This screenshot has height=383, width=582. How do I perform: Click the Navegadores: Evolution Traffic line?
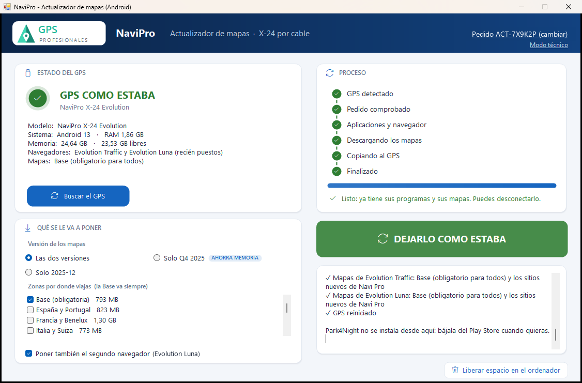125,152
